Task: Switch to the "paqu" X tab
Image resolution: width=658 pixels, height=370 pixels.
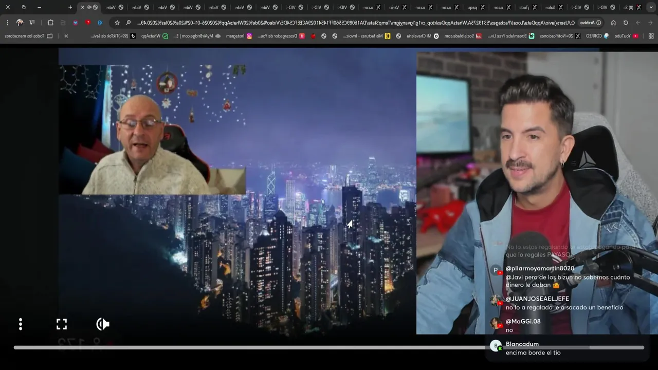Action: pos(476,7)
